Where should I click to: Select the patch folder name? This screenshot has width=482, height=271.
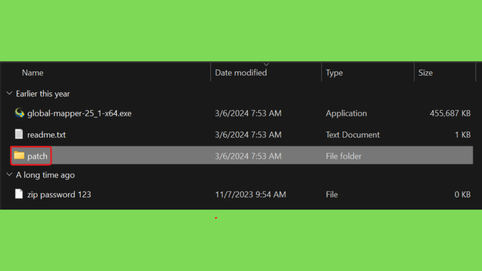[x=37, y=156]
